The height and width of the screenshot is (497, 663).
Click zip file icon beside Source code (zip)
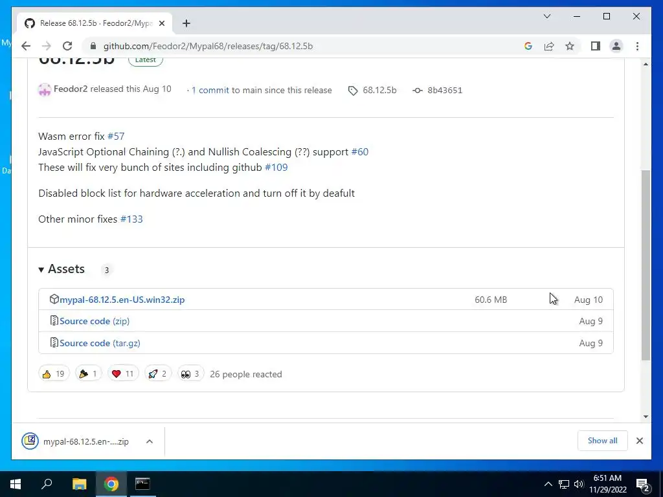click(54, 320)
